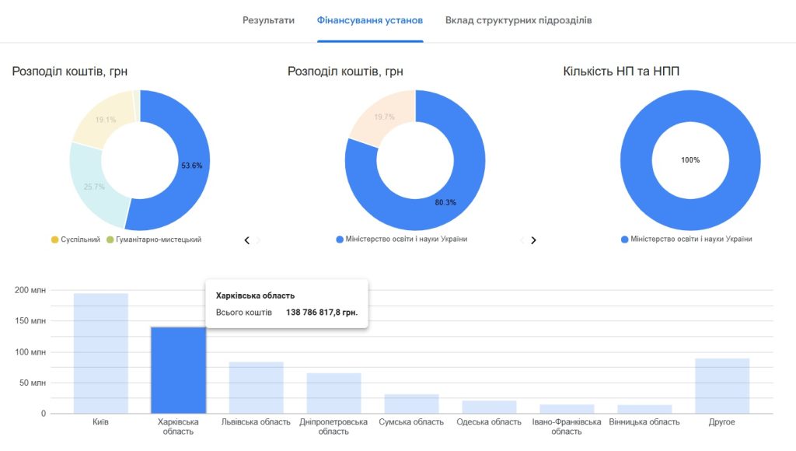This screenshot has height=451, width=796.
Task: Click the blue legend dot under the rightmost donut chart
Action: coord(623,239)
